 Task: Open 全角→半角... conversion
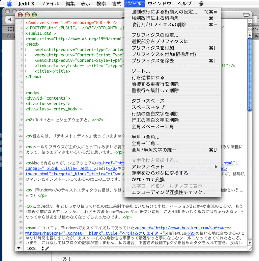pos(173,143)
